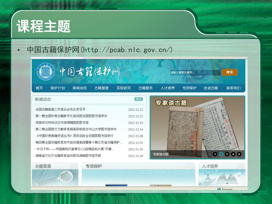Image resolution: width=272 pixels, height=204 pixels.
Task: Focus the search keyword input field
Action: click(195, 73)
